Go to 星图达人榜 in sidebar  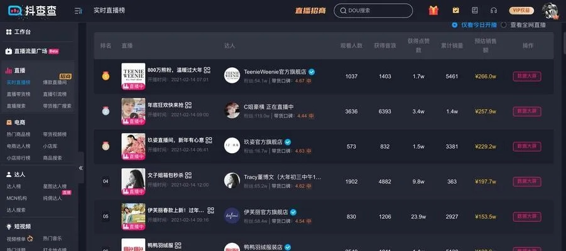55,186
